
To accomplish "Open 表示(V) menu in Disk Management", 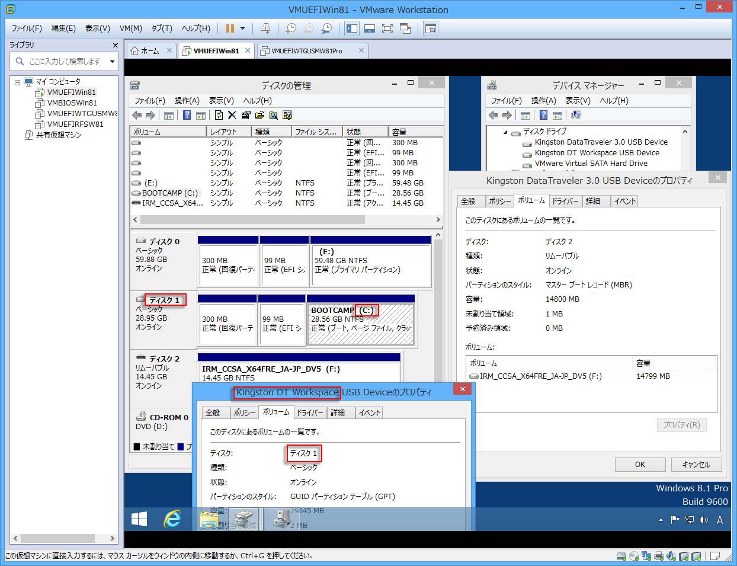I will point(222,101).
